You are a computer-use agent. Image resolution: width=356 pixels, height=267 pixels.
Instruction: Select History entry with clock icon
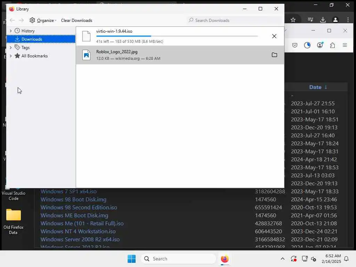25,31
